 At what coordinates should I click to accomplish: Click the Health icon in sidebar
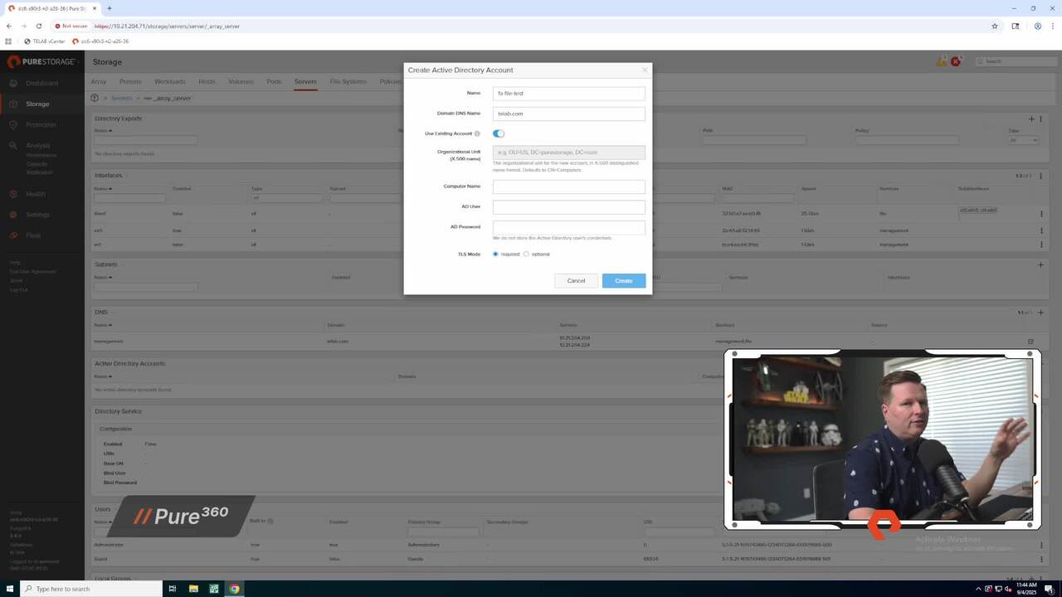tap(14, 194)
